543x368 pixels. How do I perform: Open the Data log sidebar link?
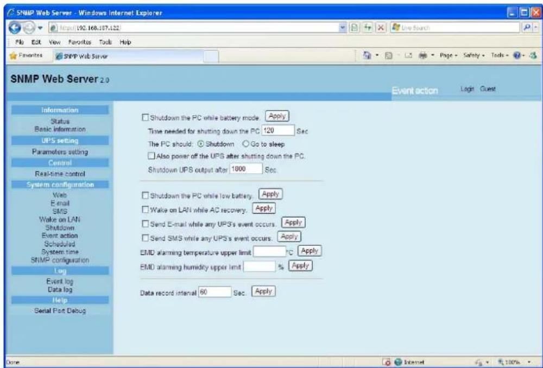click(x=60, y=289)
